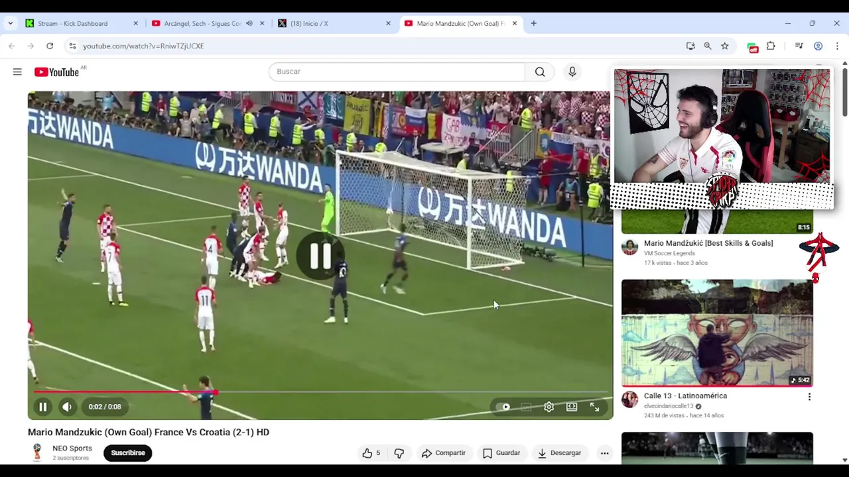Reload the page
Image resolution: width=849 pixels, height=477 pixels.
point(50,46)
